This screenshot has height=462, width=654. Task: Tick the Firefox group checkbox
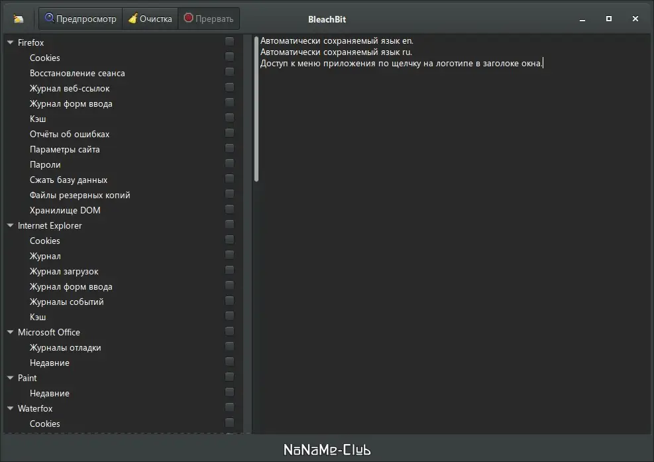pyautogui.click(x=229, y=41)
